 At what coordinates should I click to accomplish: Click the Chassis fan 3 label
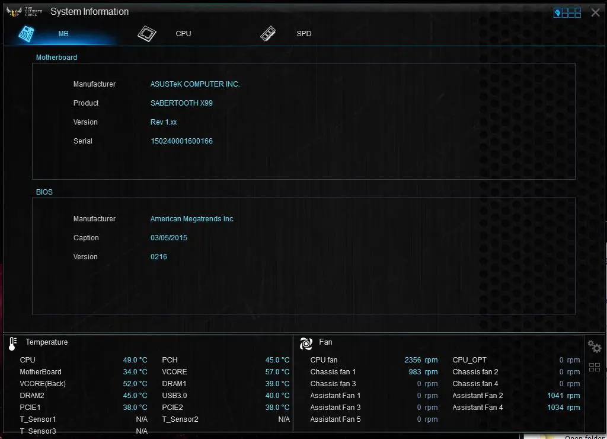[x=333, y=384]
